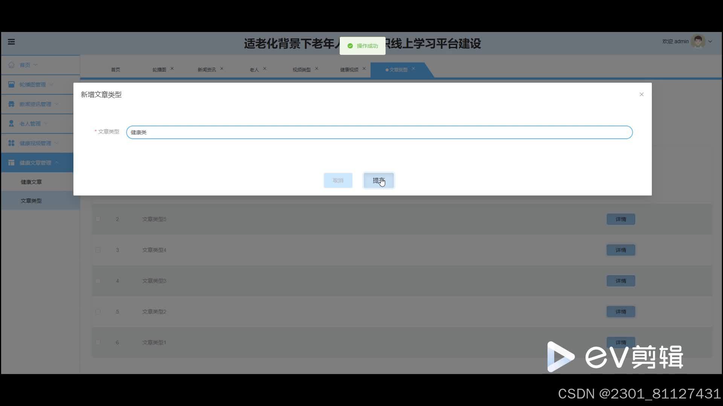The width and height of the screenshot is (723, 406).
Task: Click the 提交 submit button
Action: point(378,180)
